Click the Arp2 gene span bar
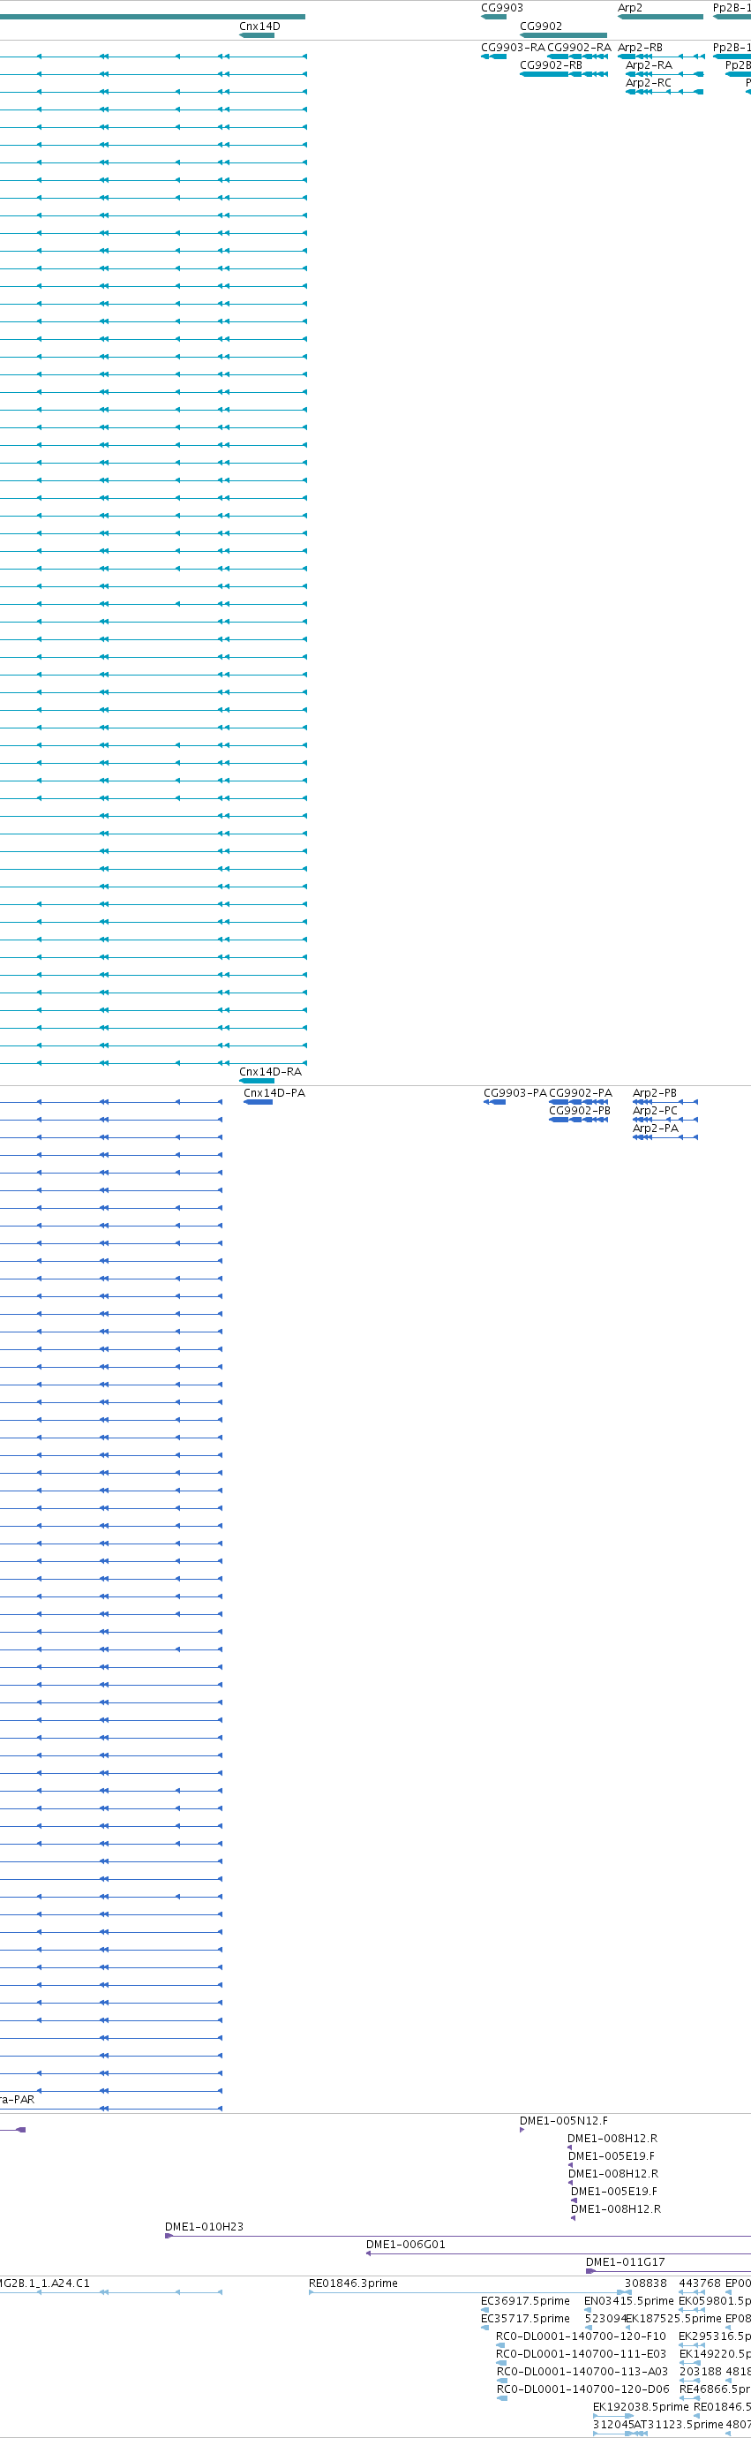Image resolution: width=751 pixels, height=2438 pixels. pyautogui.click(x=660, y=16)
